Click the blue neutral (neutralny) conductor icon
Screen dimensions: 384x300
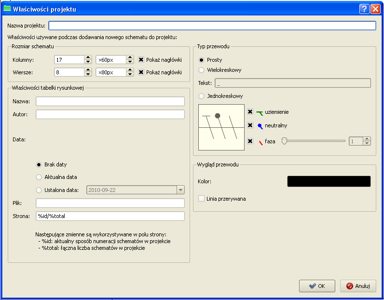(260, 126)
